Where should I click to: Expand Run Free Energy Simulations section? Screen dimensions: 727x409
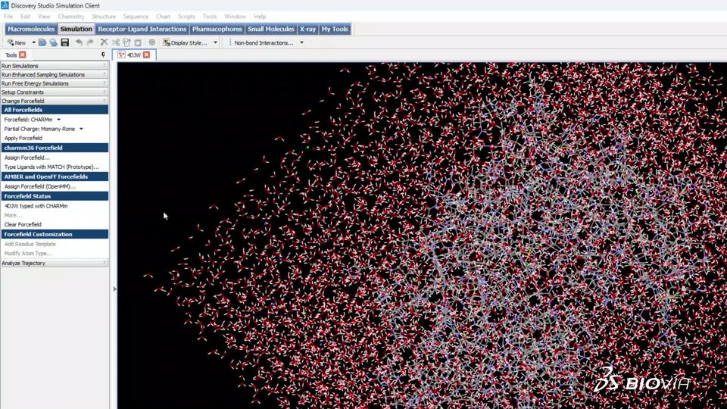coord(55,83)
